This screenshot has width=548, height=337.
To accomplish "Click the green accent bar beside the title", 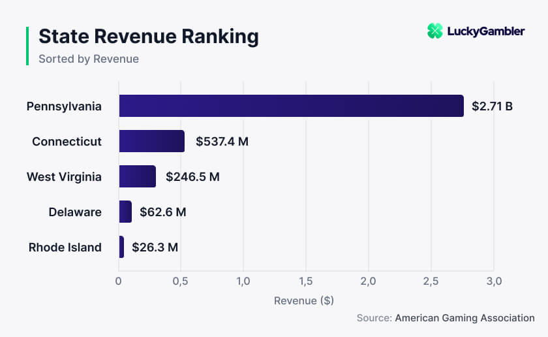I will pos(27,46).
